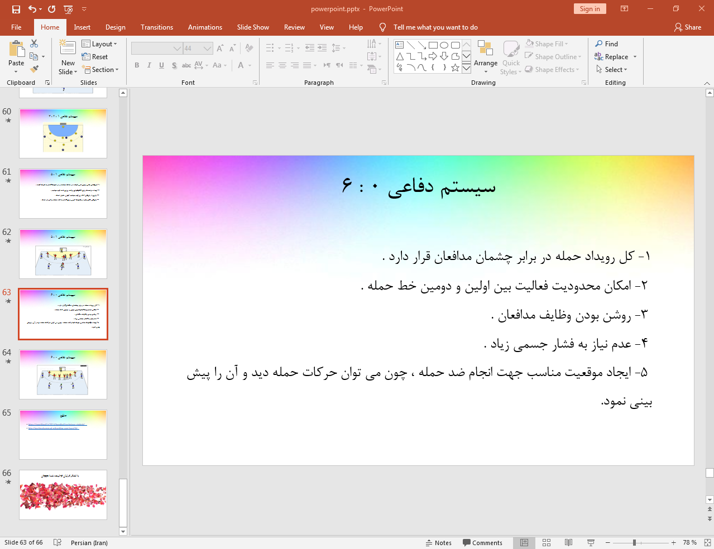Click the Copy icon
The image size is (714, 549).
click(34, 56)
